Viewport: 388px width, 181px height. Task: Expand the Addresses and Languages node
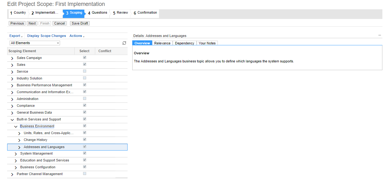pyautogui.click(x=19, y=147)
